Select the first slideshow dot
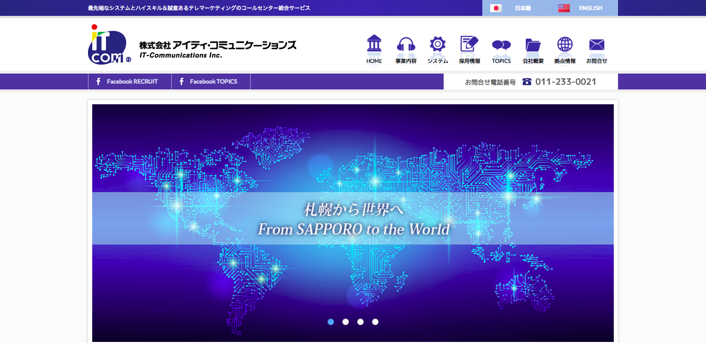 331,322
